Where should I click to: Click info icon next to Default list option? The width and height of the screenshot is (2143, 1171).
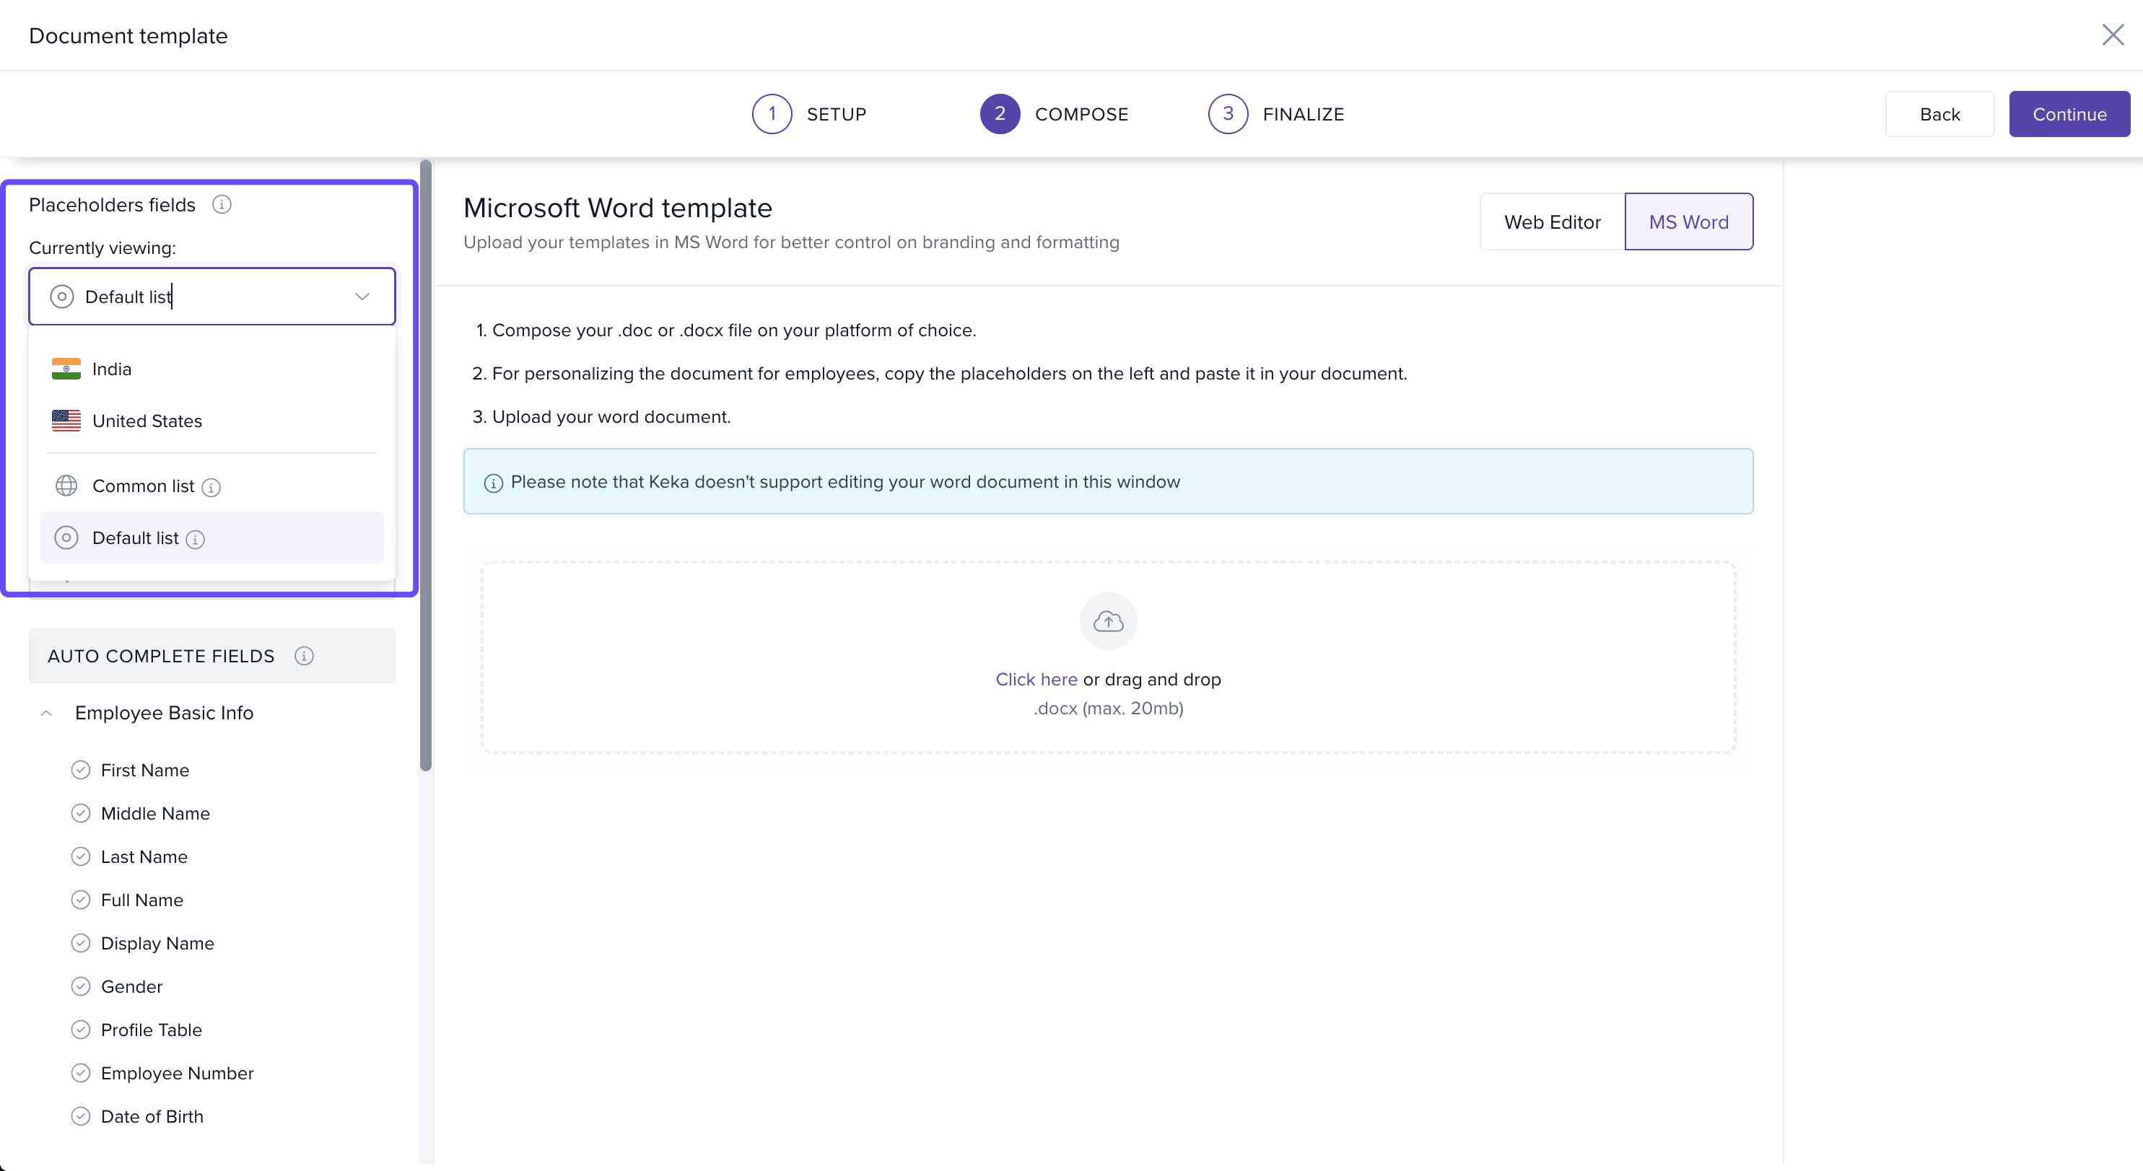tap(196, 540)
